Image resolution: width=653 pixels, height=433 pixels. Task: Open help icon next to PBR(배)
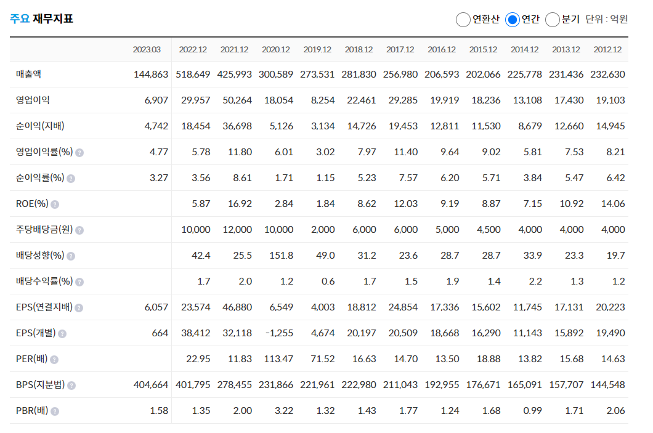(x=55, y=411)
